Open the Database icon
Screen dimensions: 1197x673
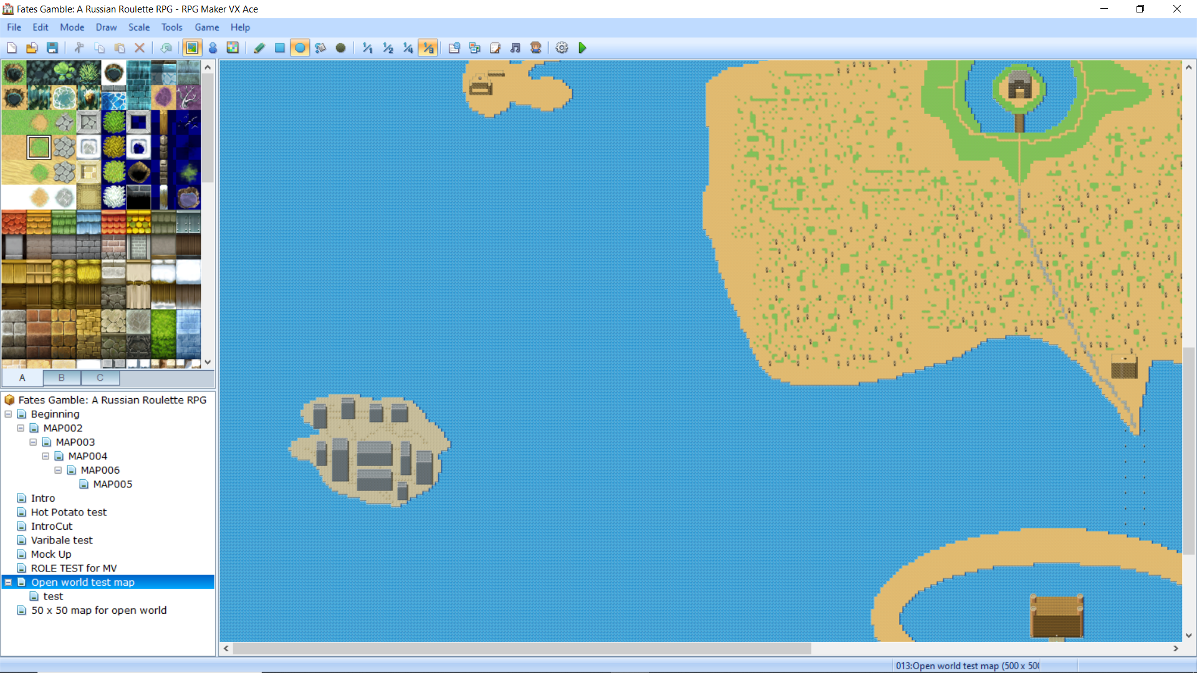[454, 48]
